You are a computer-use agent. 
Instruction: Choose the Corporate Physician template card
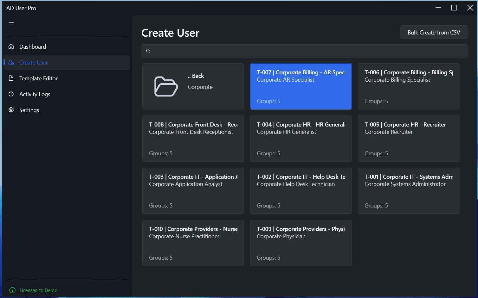pyautogui.click(x=300, y=243)
